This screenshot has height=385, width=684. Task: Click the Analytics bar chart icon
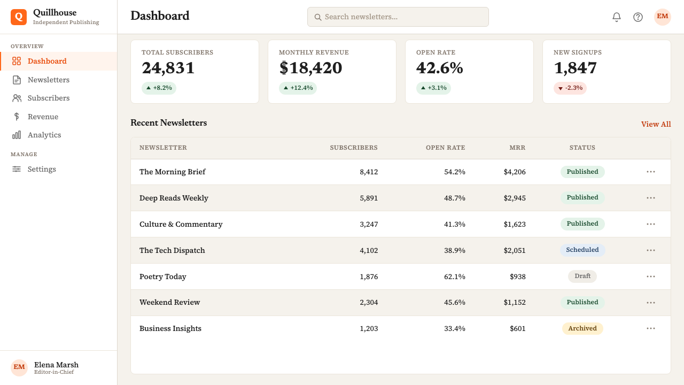(17, 135)
